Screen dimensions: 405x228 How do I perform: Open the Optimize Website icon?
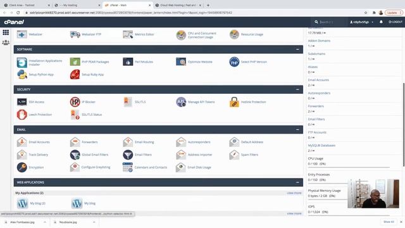[x=181, y=62]
